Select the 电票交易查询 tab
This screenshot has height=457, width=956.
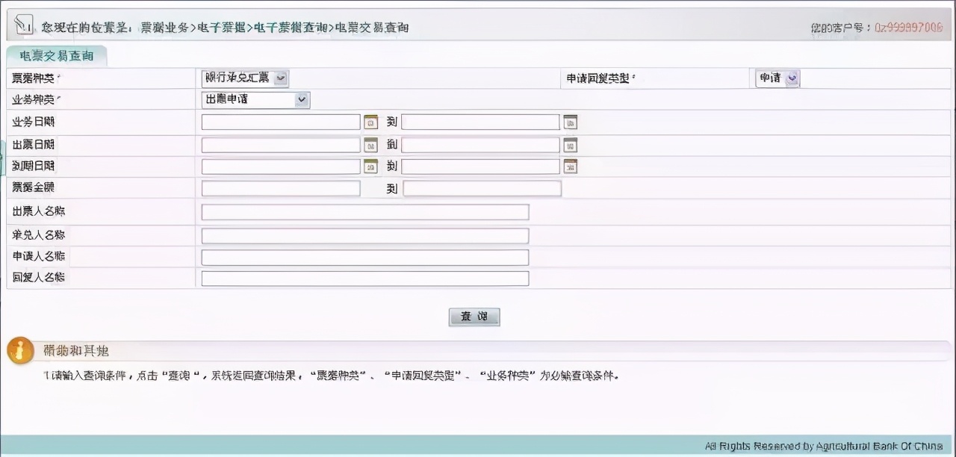tap(55, 55)
